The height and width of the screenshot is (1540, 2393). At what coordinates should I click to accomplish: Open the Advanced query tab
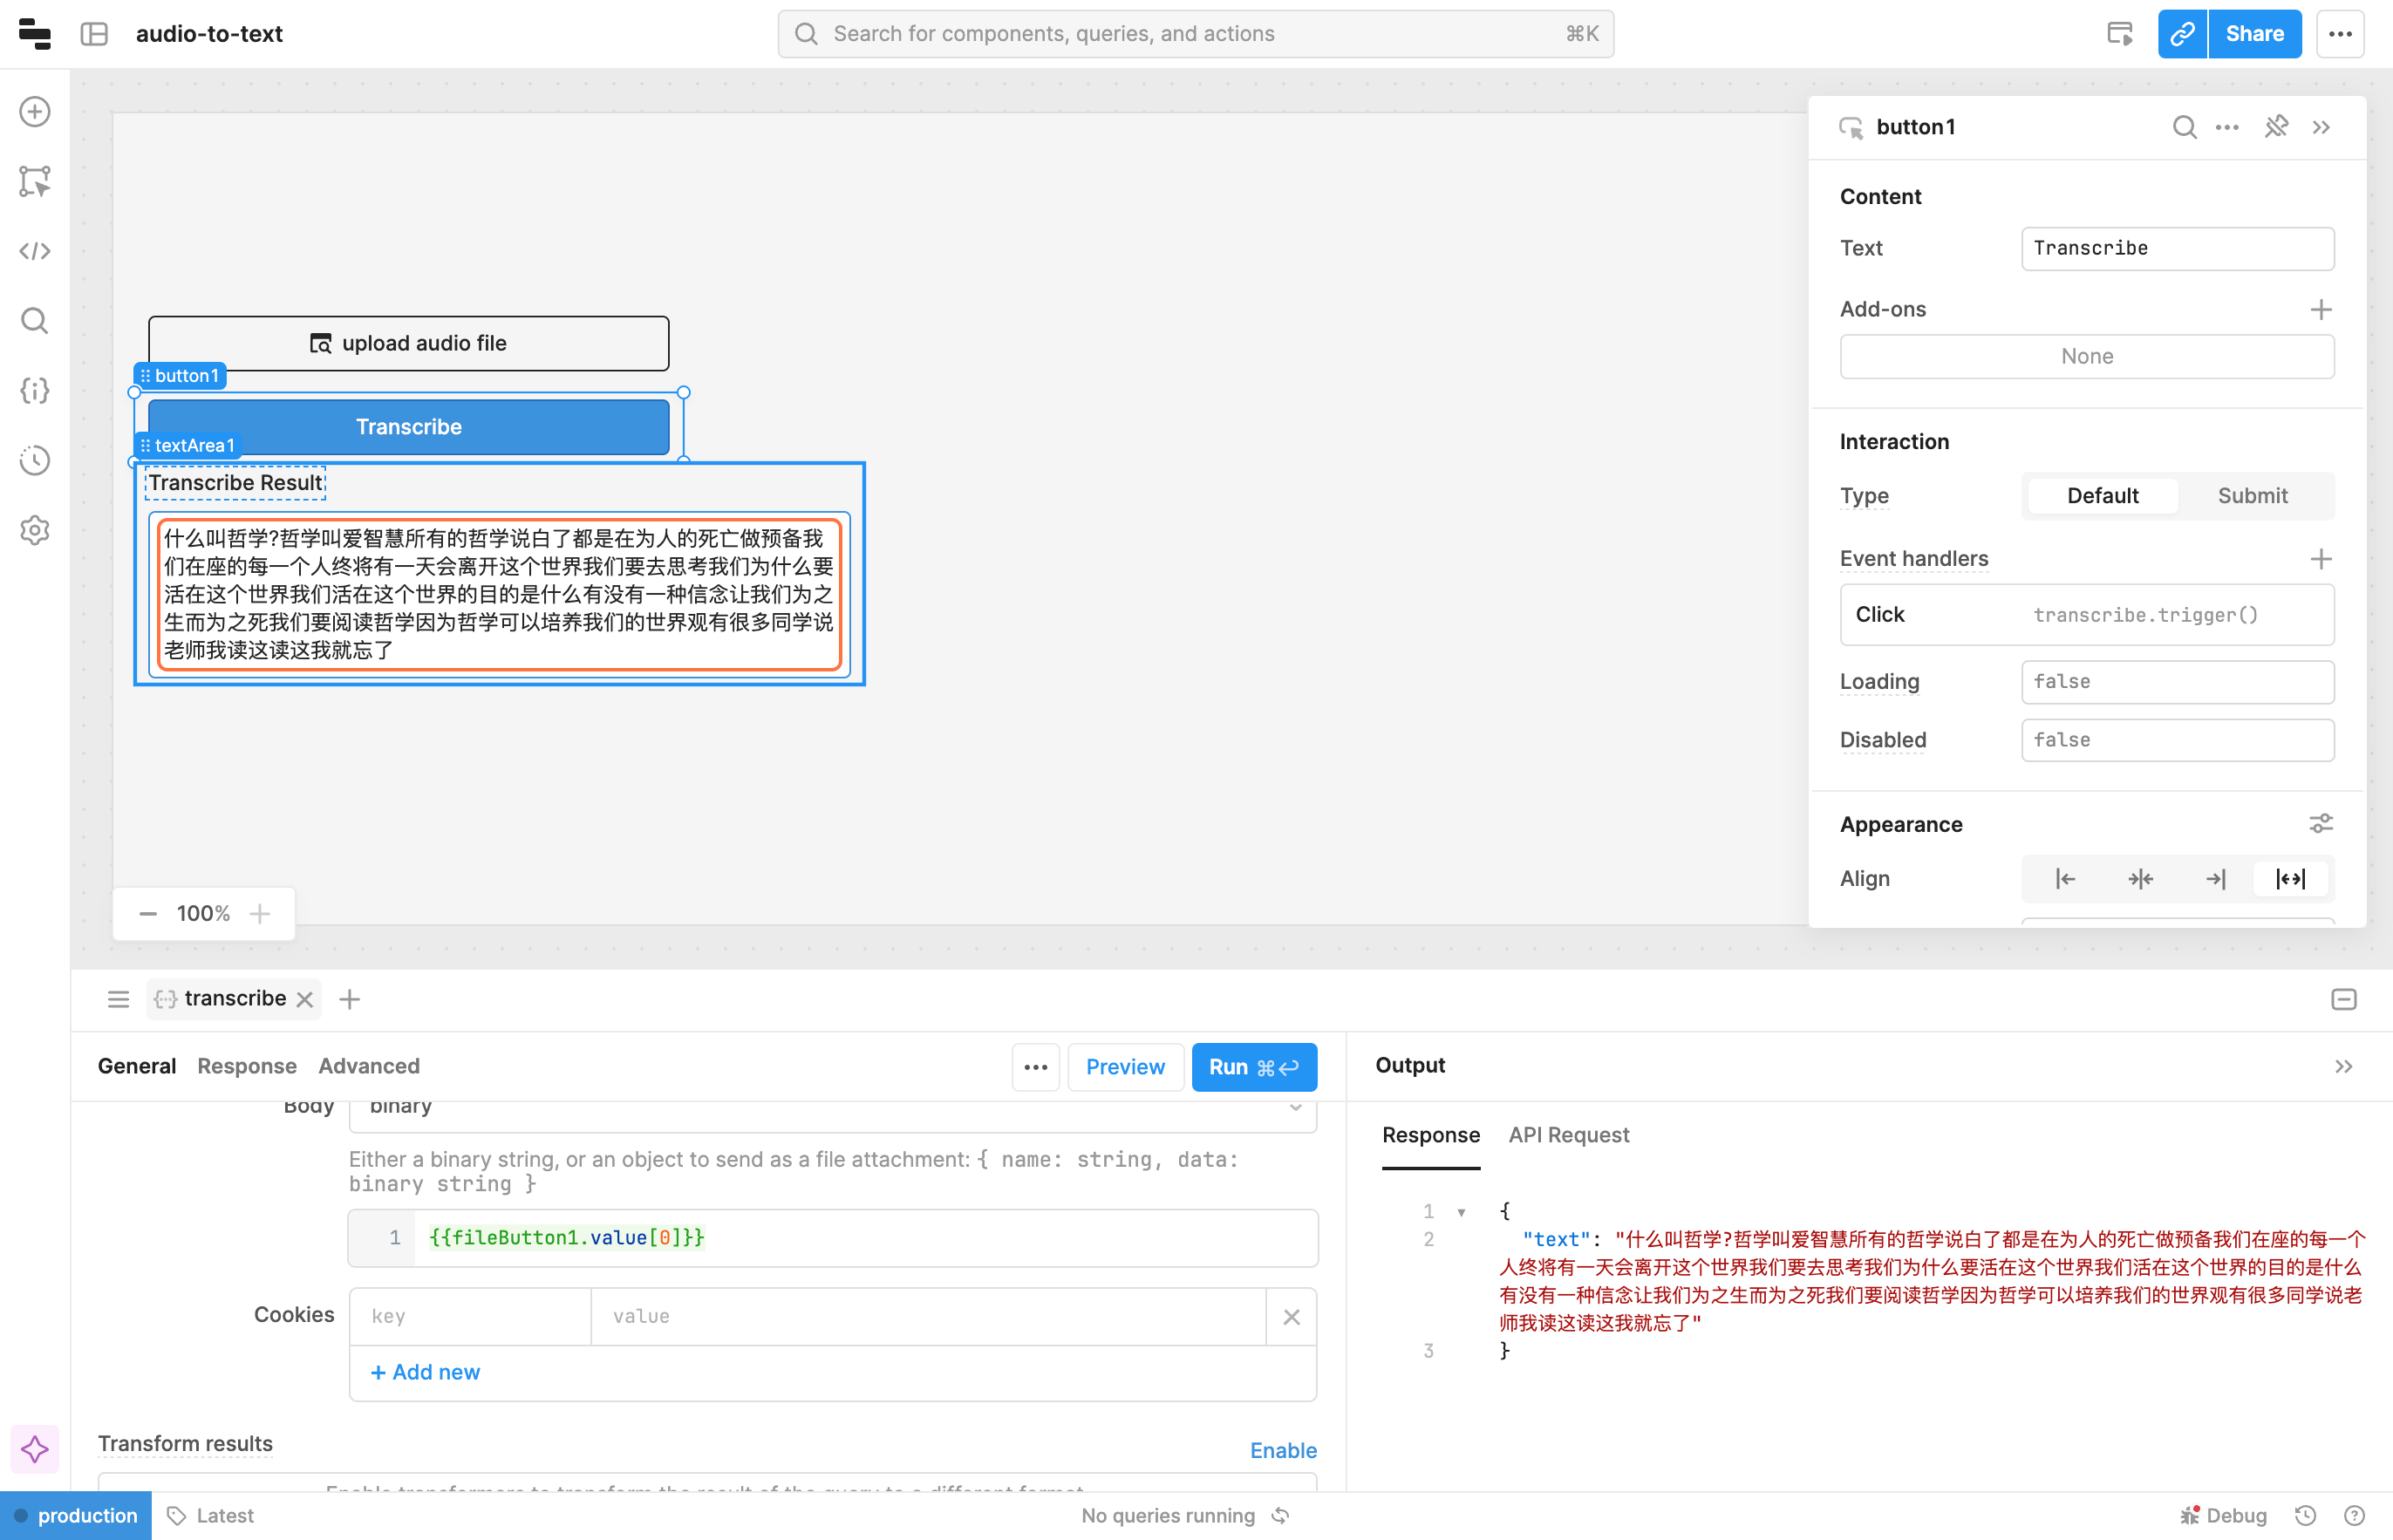(x=368, y=1066)
